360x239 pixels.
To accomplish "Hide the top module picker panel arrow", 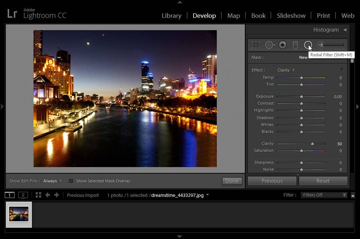I will (180, 2).
